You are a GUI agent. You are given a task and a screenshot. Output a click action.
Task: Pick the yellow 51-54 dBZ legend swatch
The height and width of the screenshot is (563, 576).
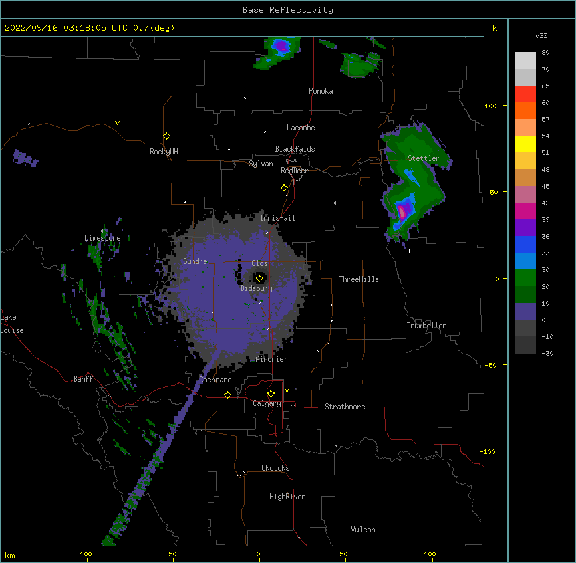[525, 144]
